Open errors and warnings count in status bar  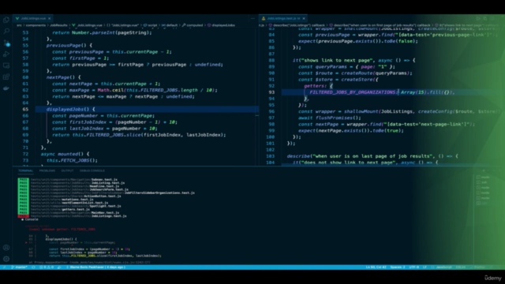(47, 267)
